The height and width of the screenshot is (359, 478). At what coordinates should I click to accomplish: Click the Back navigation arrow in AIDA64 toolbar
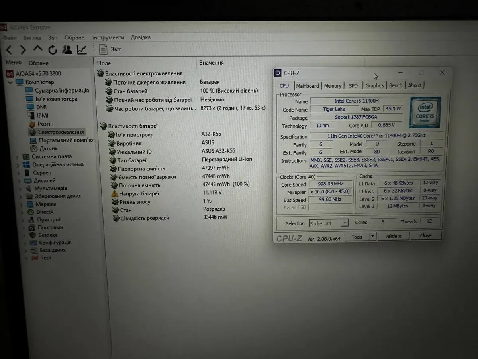pos(9,50)
